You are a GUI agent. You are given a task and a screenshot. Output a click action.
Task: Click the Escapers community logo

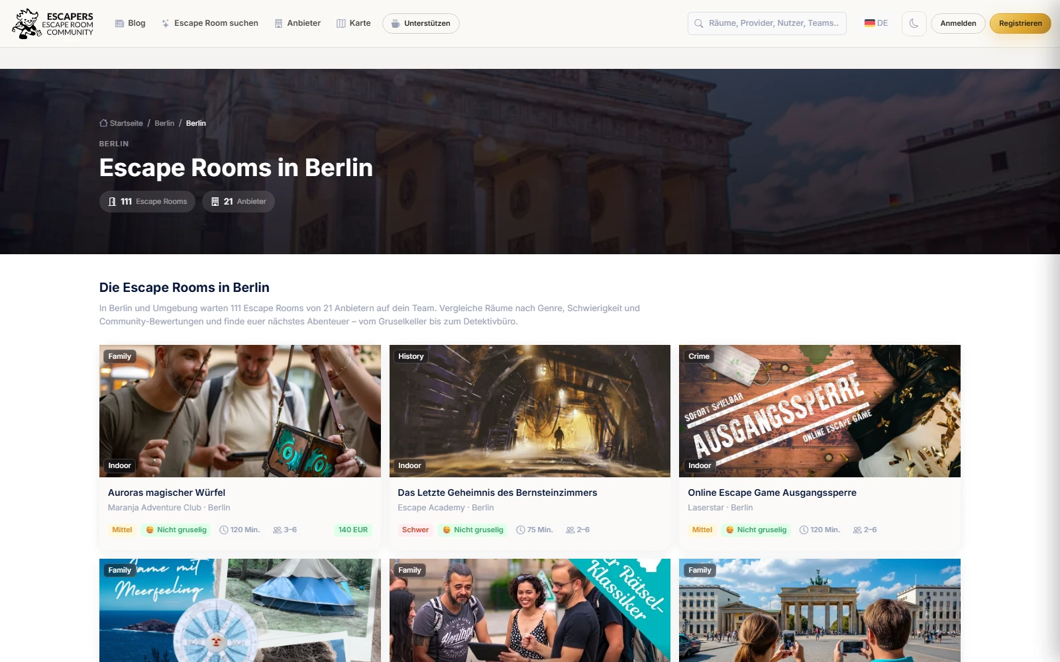coord(53,24)
